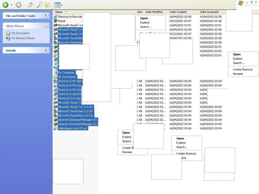
Task: Select the Shortcut to My Netw entry
Action: click(70, 81)
